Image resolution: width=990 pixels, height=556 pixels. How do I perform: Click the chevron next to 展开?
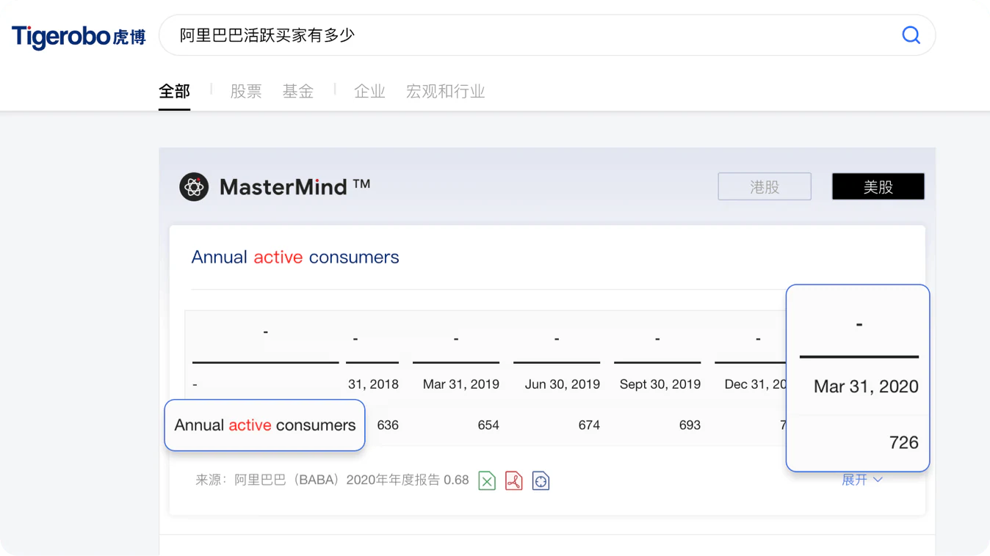[x=878, y=480]
